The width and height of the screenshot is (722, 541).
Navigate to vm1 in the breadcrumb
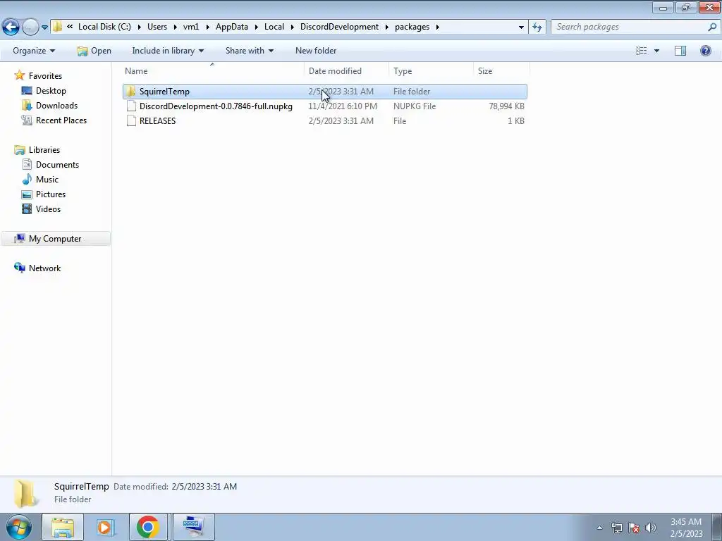coord(191,27)
